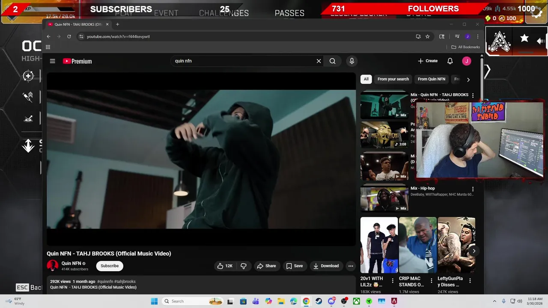The width and height of the screenshot is (548, 308).
Task: Click the youtube.com address bar URL
Action: [118, 37]
